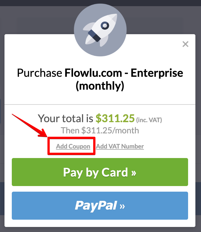Click the italic PayPal logo text

pos(96,206)
